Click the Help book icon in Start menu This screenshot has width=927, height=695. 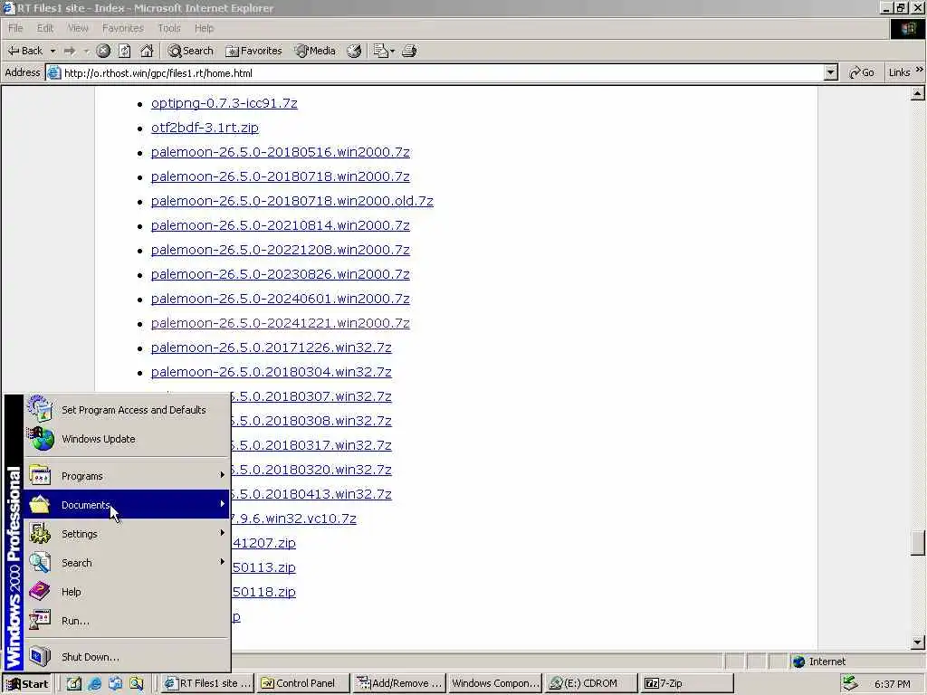point(40,591)
